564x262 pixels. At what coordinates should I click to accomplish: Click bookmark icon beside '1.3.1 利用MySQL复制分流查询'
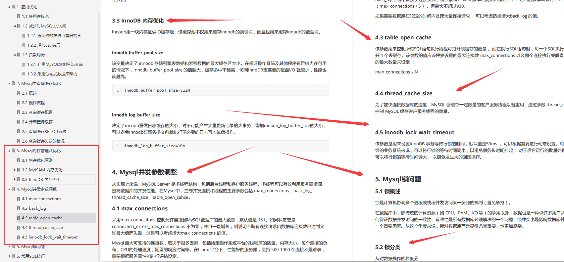pos(24,64)
